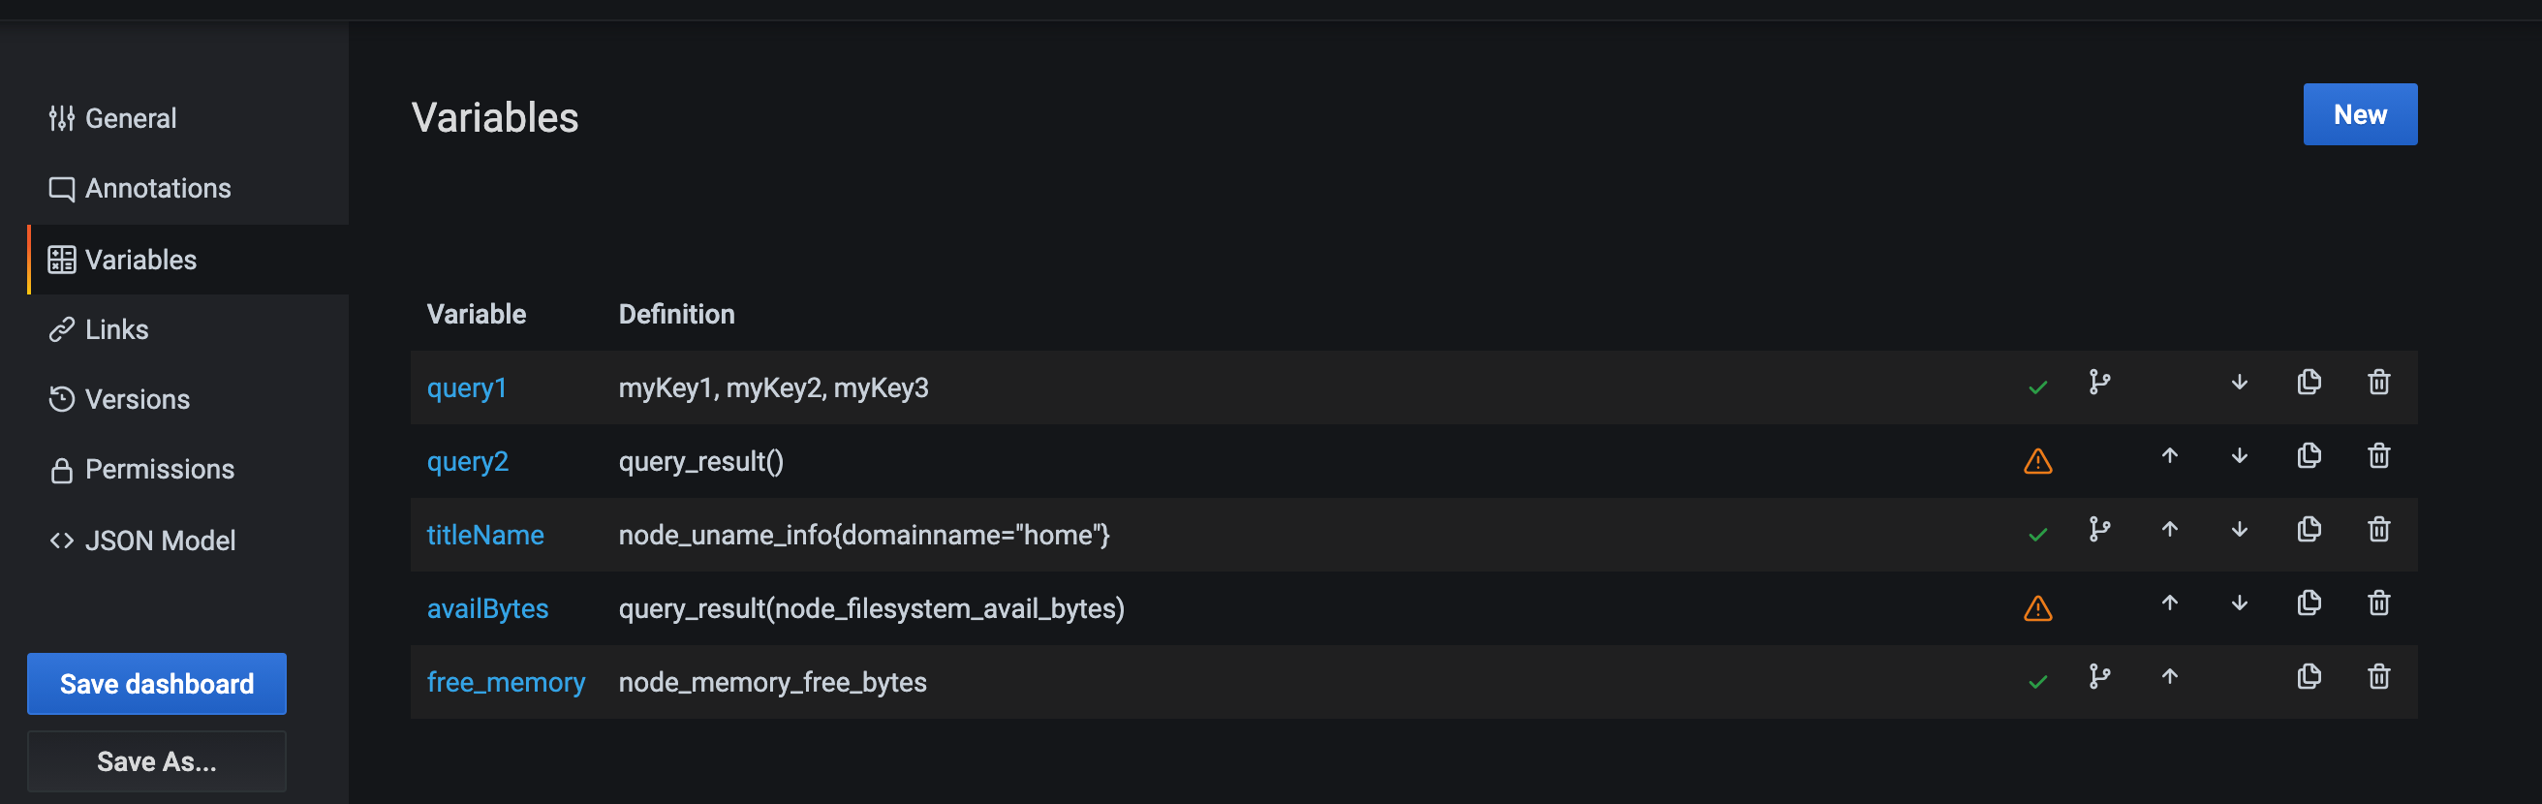Image resolution: width=2542 pixels, height=804 pixels.
Task: Open the Permissions section
Action: 159,470
